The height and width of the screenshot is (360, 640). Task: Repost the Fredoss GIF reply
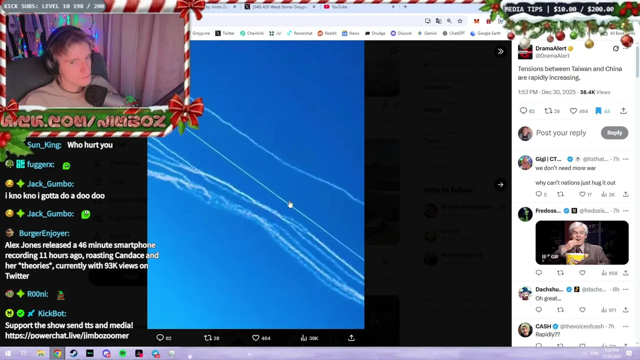pyautogui.click(x=560, y=273)
